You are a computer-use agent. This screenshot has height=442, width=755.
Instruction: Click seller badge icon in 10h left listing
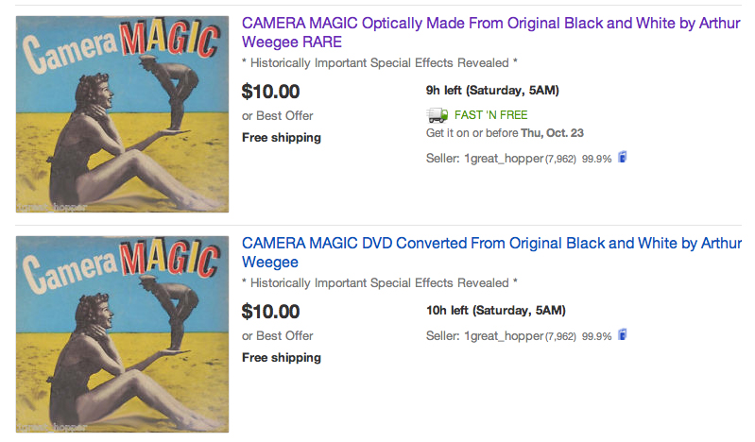[623, 334]
